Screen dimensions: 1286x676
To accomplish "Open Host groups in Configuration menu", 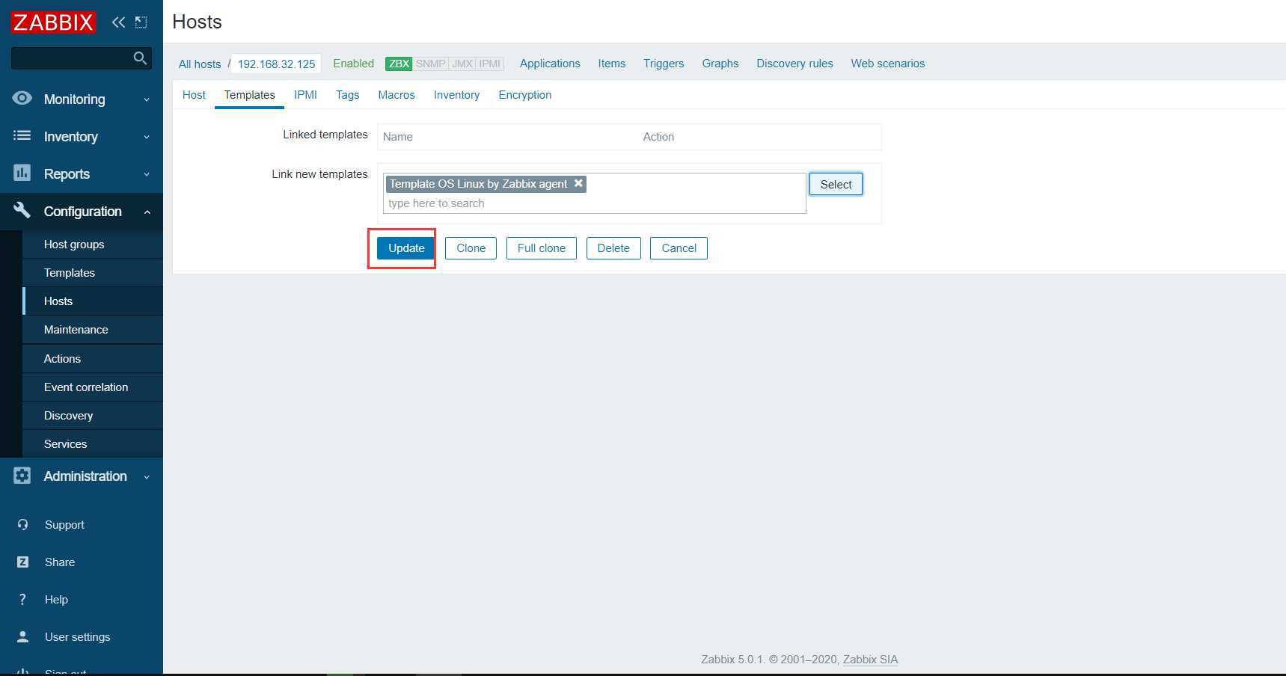I will (x=93, y=245).
